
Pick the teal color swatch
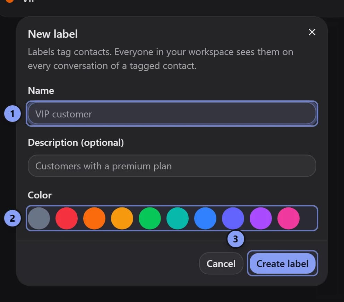[178, 218]
